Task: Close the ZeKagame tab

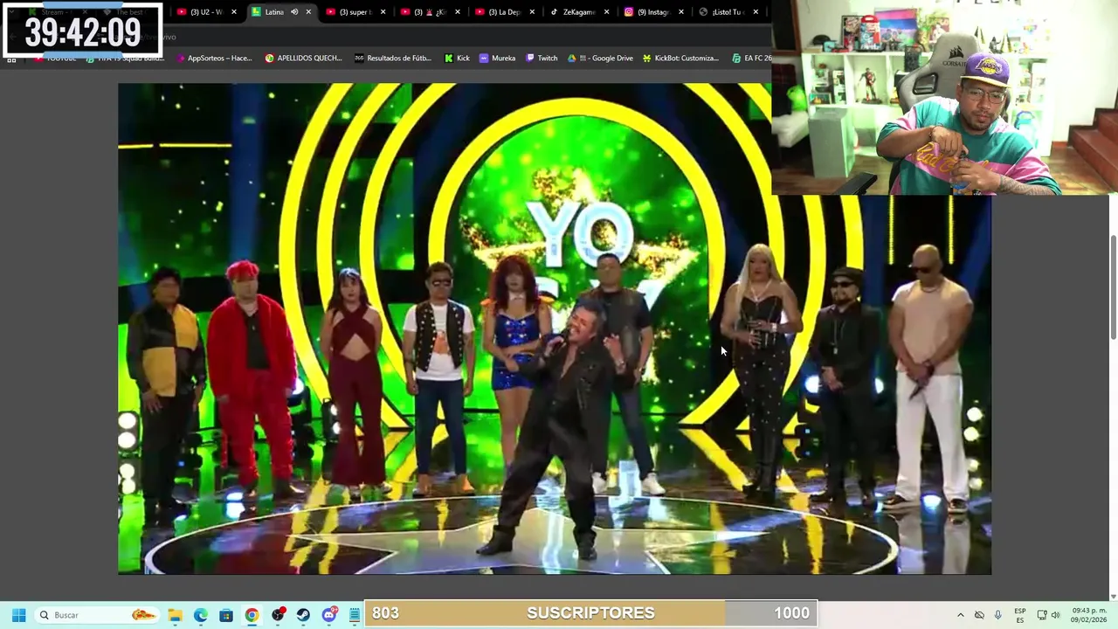Action: pos(606,12)
